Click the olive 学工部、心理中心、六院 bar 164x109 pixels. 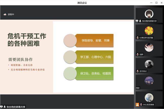click(x=95, y=57)
